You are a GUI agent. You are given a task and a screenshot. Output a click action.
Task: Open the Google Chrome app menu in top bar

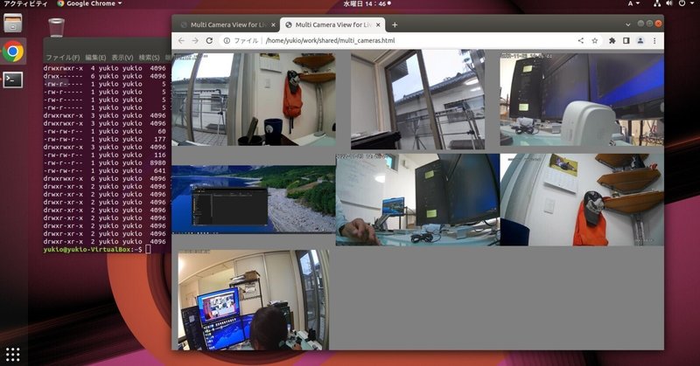click(x=89, y=3)
